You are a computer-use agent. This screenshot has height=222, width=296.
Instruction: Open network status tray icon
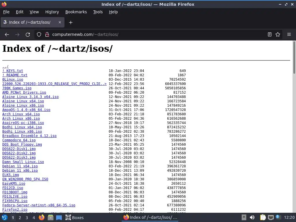(x=271, y=217)
